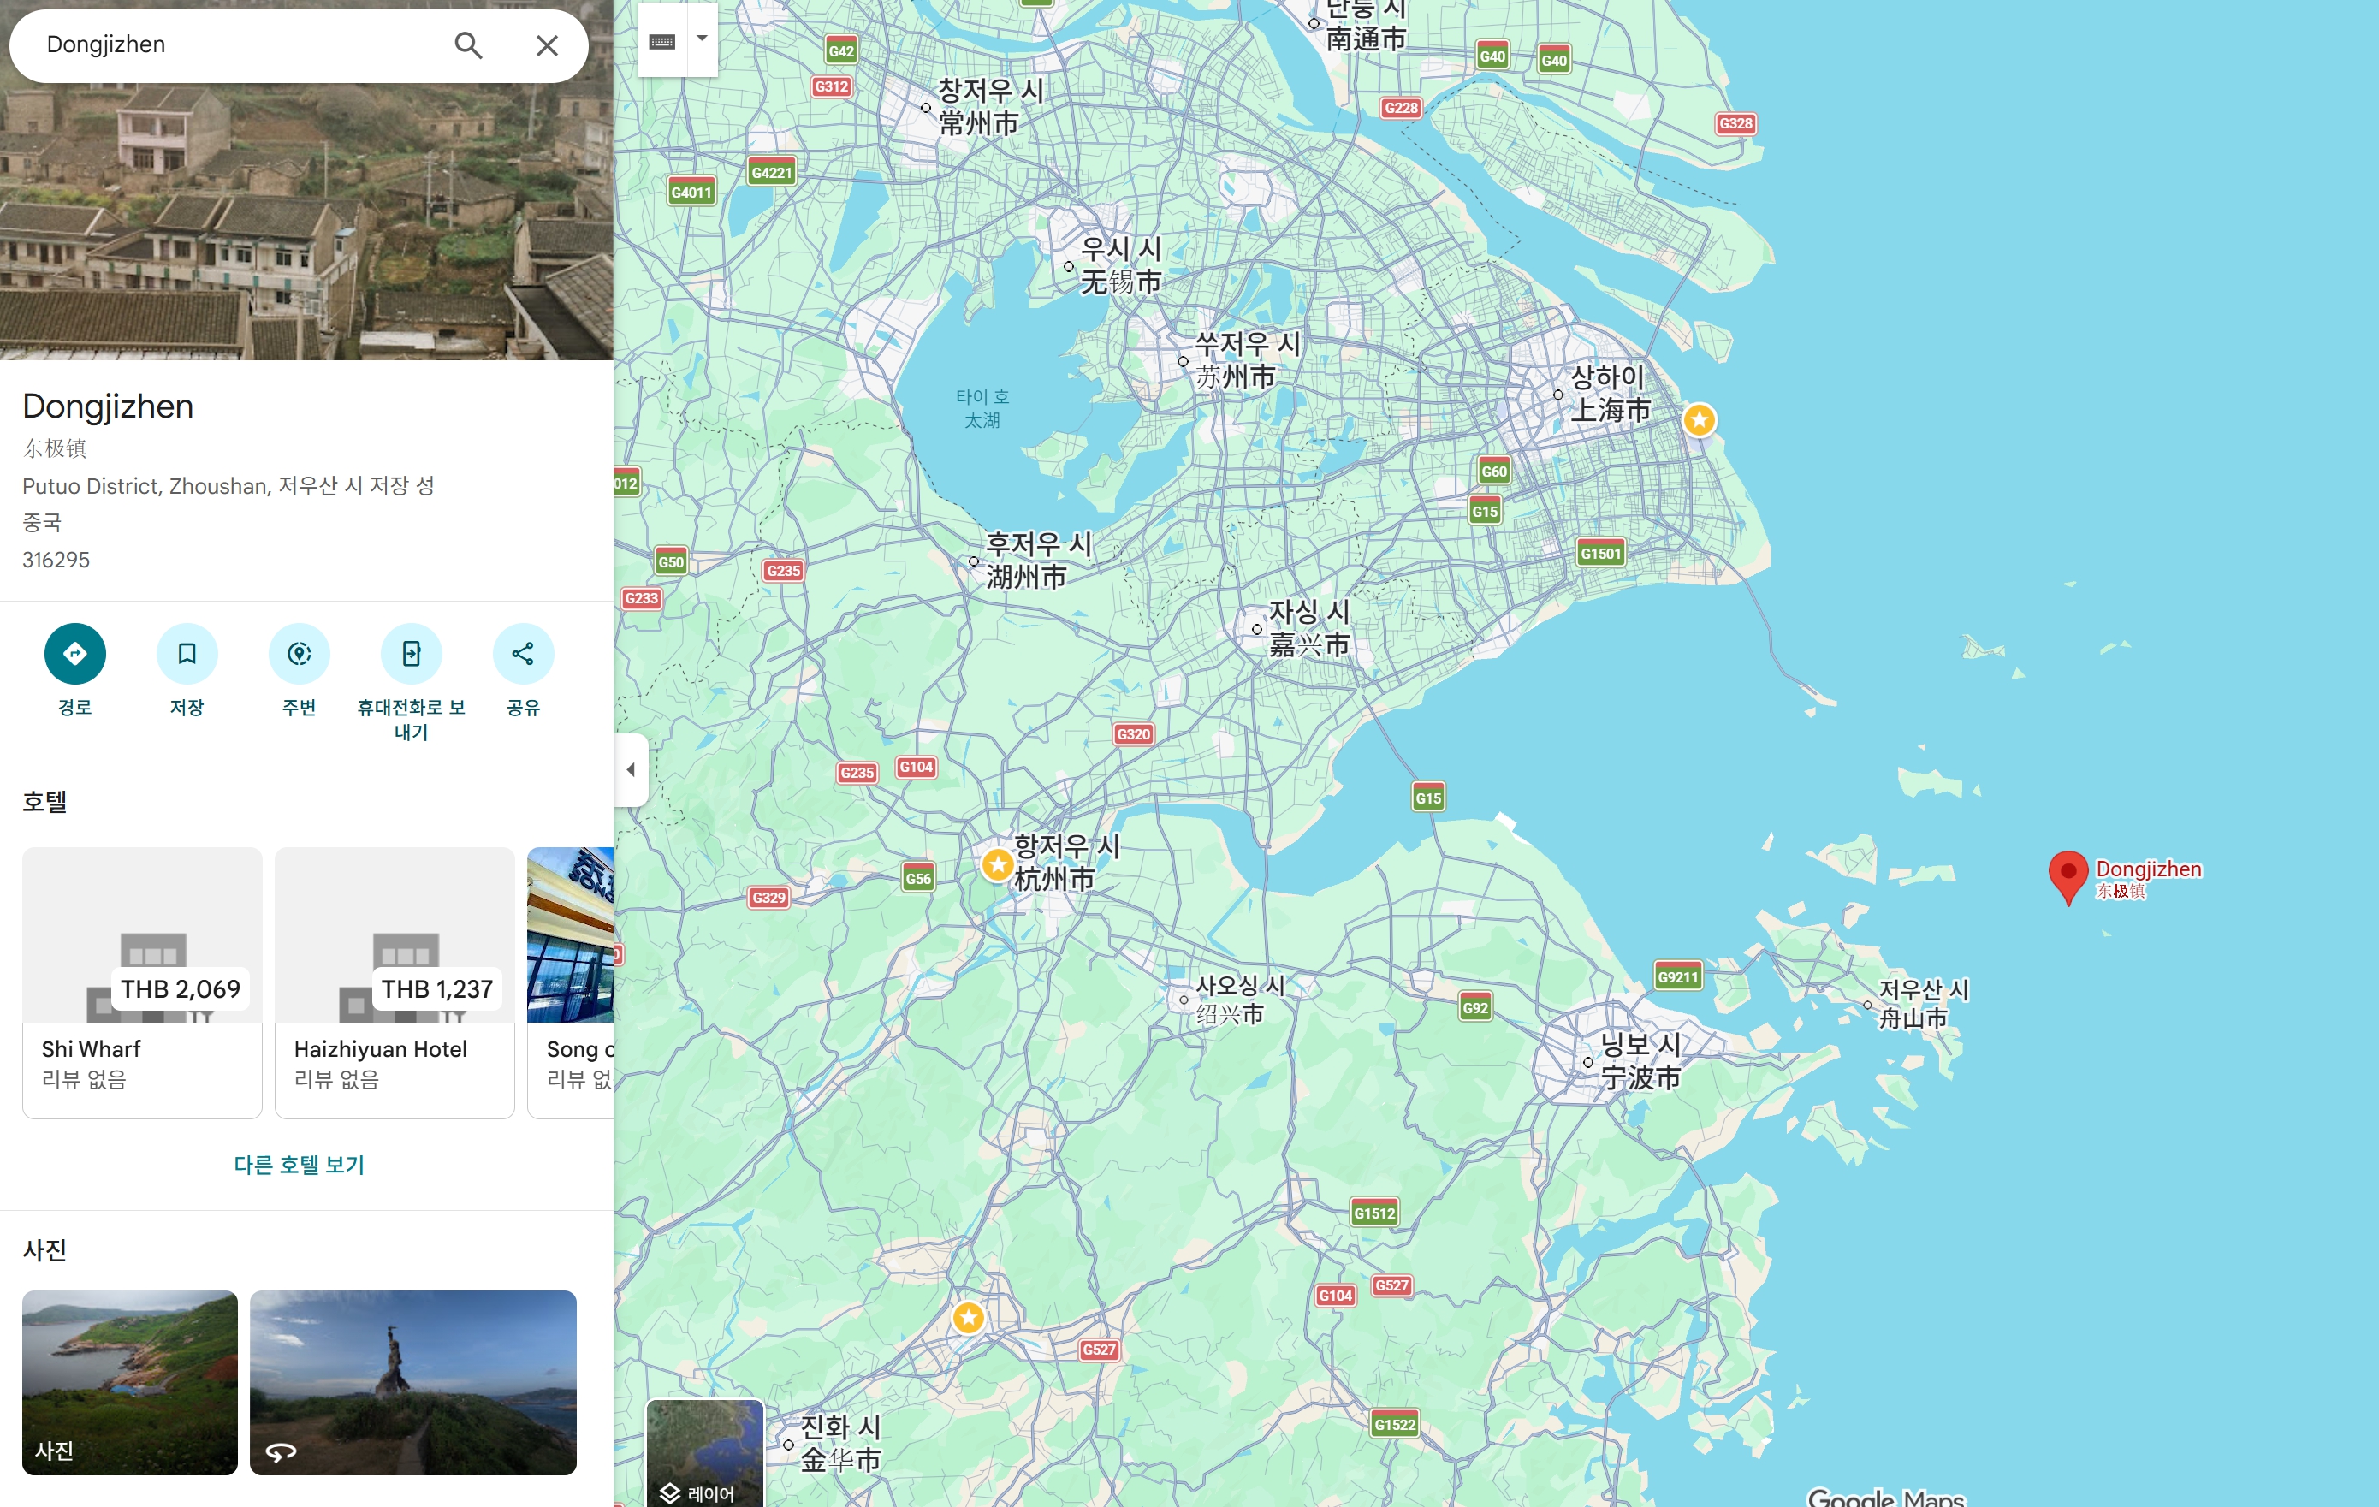Share place with the 공유 icon
This screenshot has width=2379, height=1507.
(x=523, y=653)
